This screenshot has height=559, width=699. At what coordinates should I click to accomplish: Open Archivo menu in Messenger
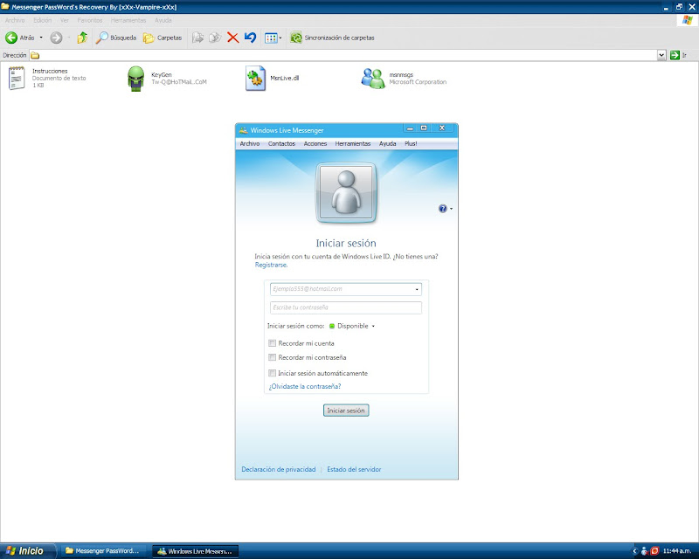click(x=250, y=143)
